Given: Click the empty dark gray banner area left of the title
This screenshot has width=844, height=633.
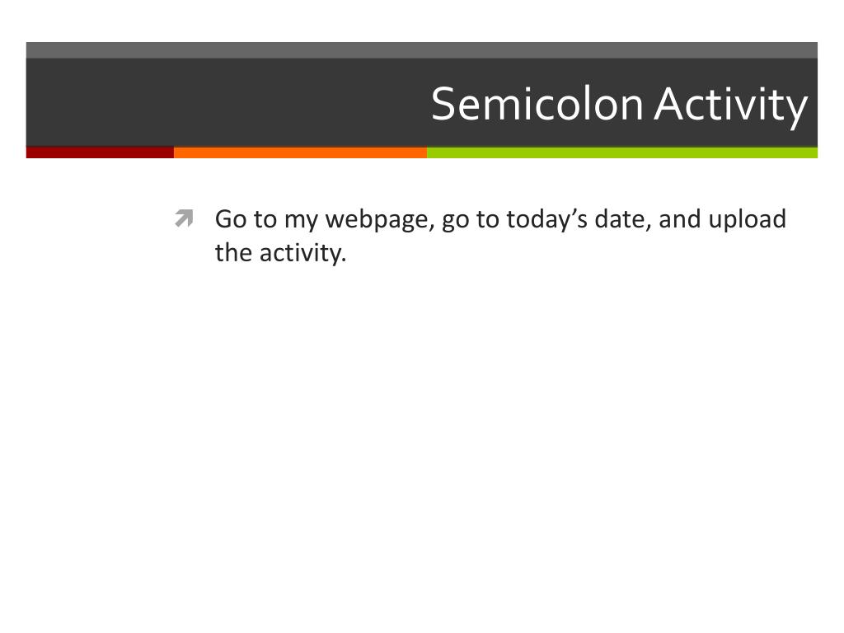Looking at the screenshot, I should tap(223, 103).
